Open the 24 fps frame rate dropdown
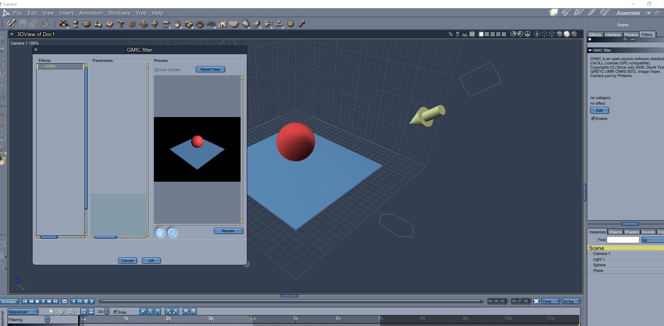Image resolution: width=664 pixels, height=326 pixels. 571,301
